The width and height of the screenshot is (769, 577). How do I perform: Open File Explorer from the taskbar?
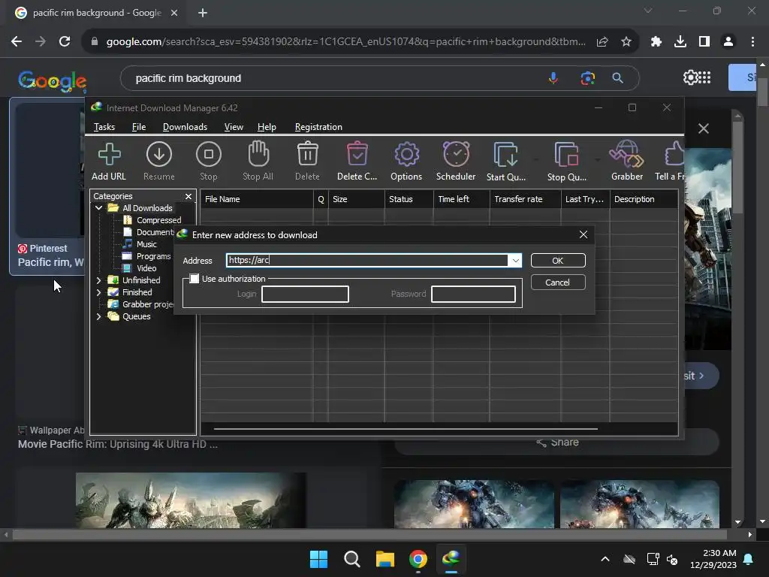tap(385, 559)
